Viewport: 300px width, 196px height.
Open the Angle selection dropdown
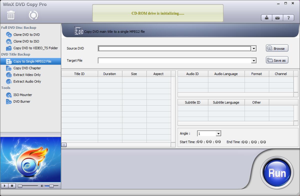click(219, 133)
